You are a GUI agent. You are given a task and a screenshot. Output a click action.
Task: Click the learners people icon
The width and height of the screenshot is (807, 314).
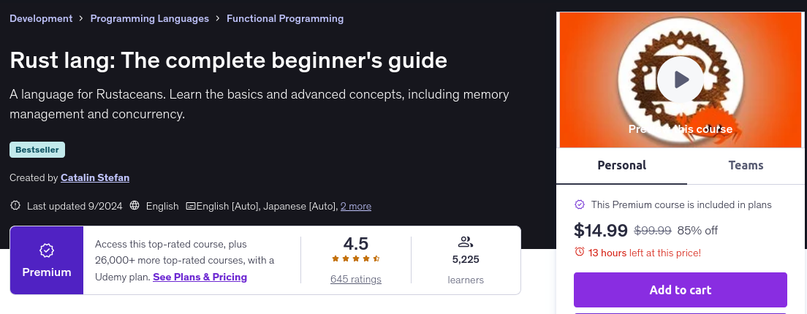pyautogui.click(x=466, y=242)
